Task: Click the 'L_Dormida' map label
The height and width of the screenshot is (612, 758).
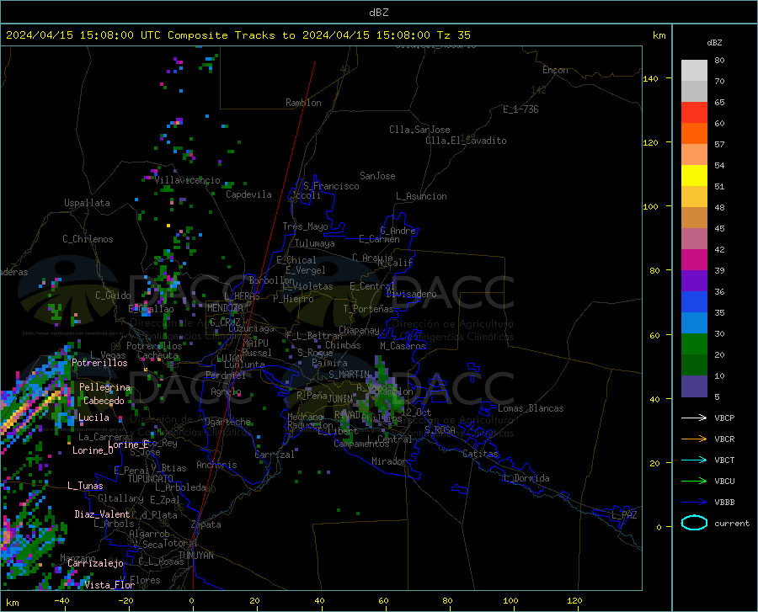Action: point(526,478)
